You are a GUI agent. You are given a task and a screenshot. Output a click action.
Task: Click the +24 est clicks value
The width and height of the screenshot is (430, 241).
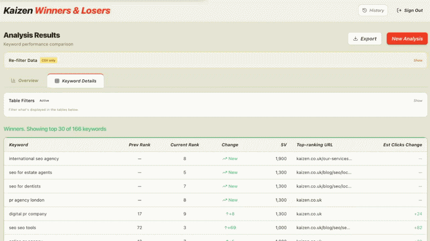418,214
